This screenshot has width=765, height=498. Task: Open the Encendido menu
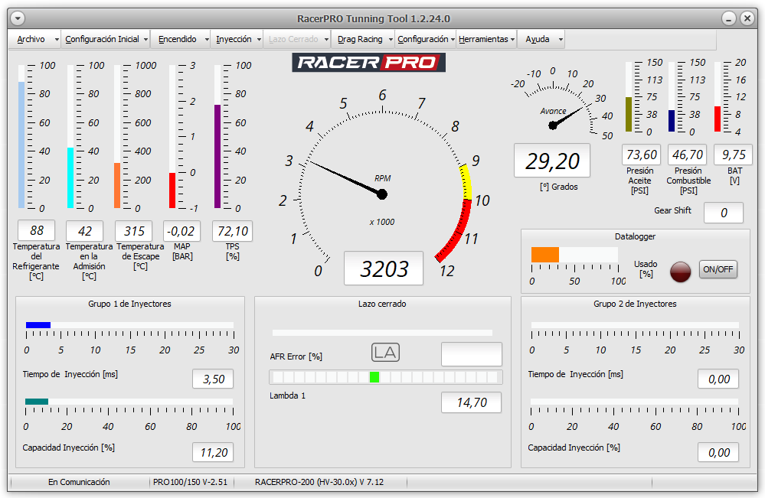[177, 40]
